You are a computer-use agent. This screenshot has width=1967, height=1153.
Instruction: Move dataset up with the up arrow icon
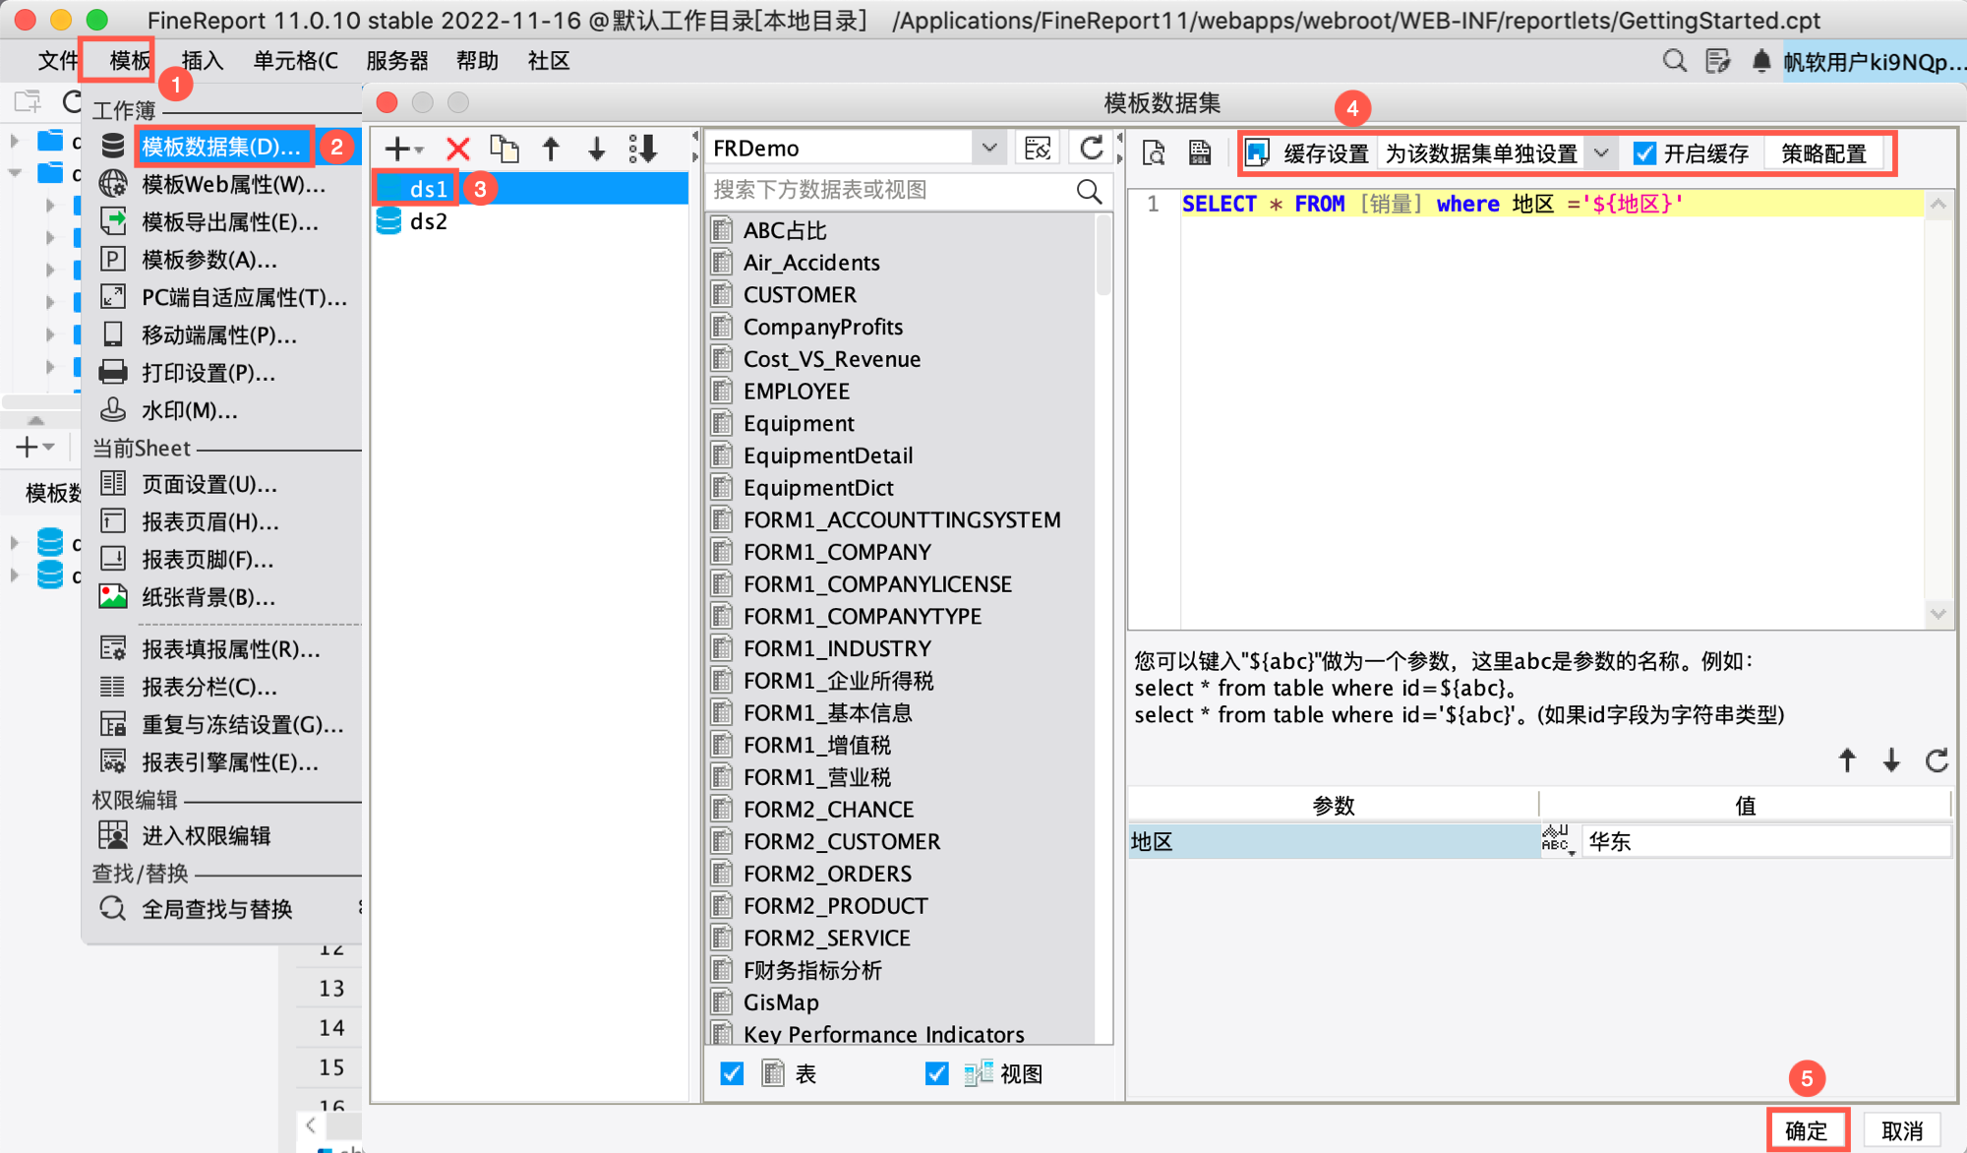point(551,149)
